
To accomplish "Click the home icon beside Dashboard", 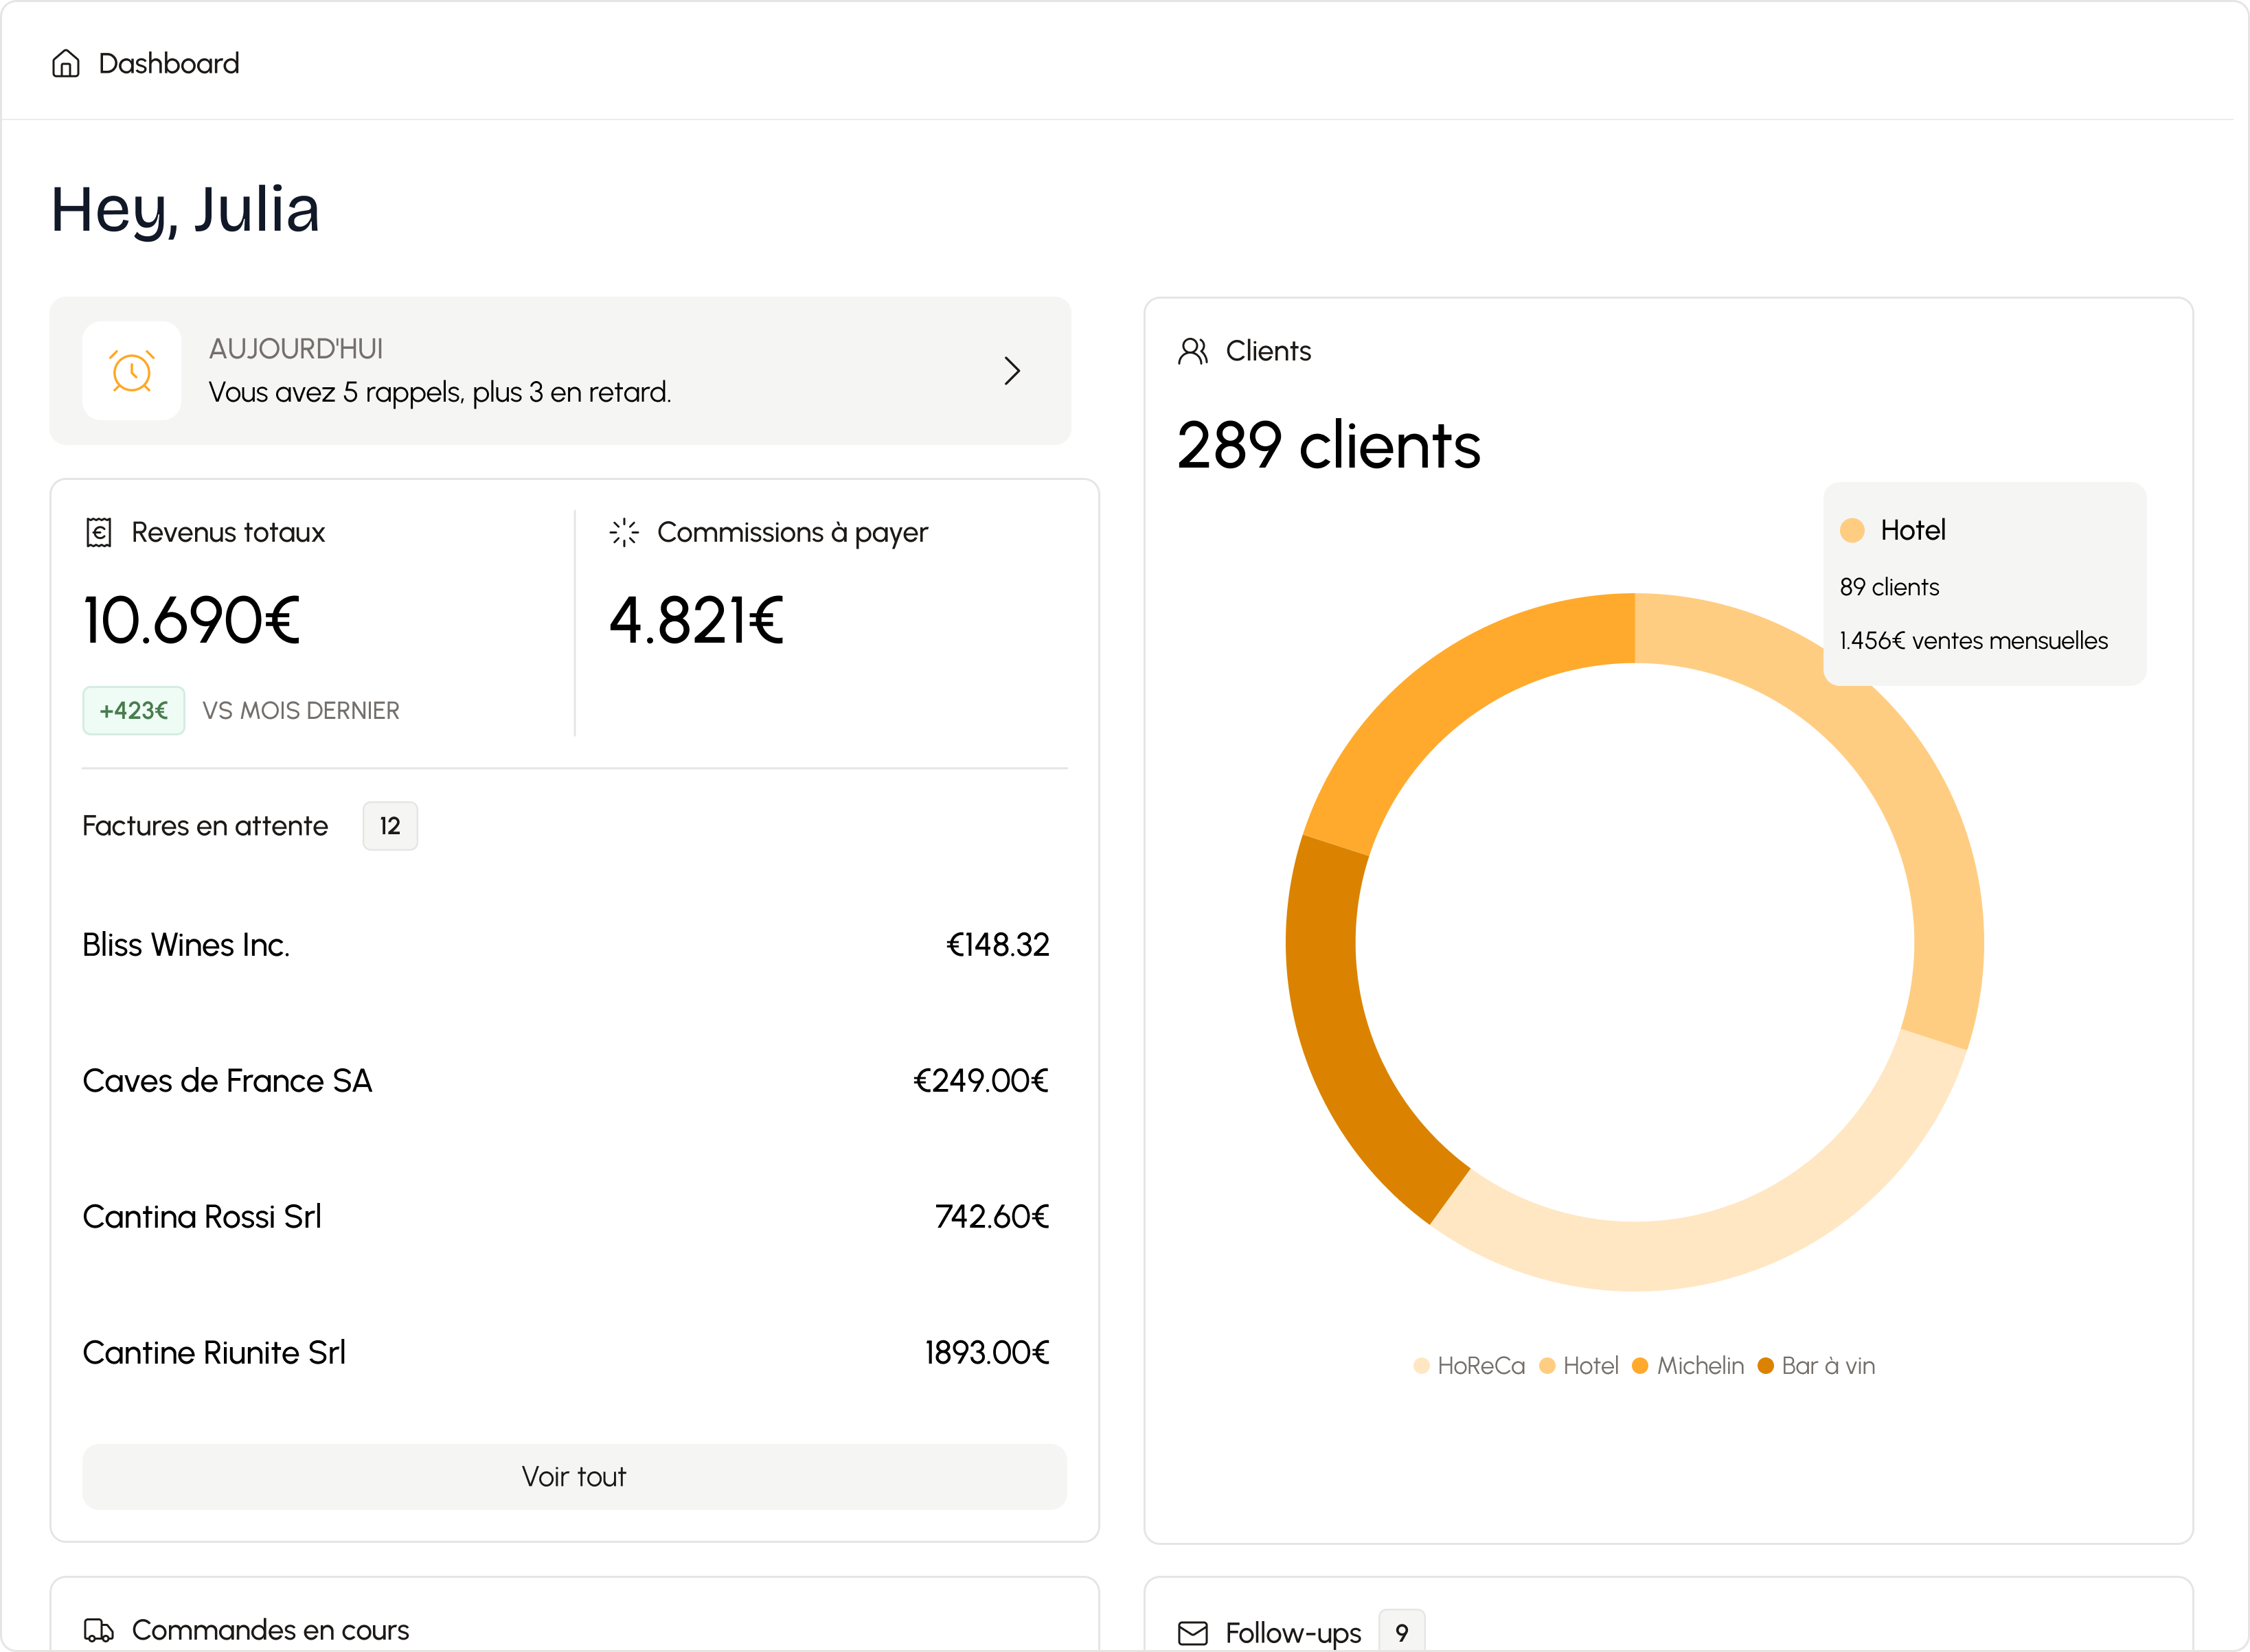I will (x=66, y=63).
